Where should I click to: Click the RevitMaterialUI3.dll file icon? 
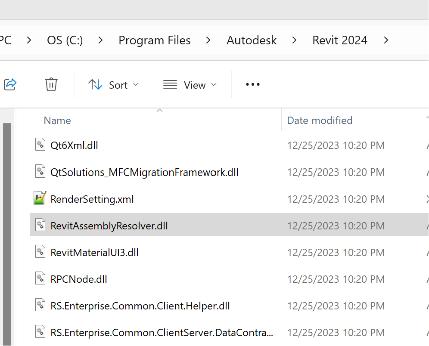tap(40, 251)
